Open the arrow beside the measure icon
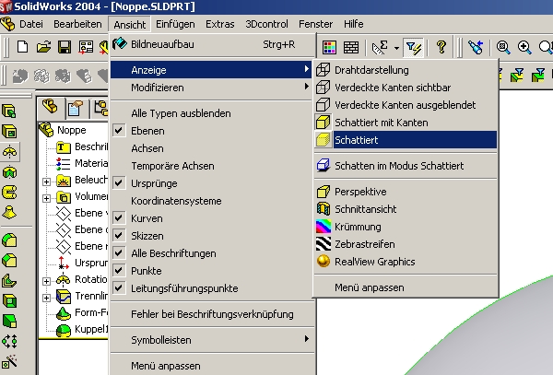The width and height of the screenshot is (553, 375). pos(396,48)
